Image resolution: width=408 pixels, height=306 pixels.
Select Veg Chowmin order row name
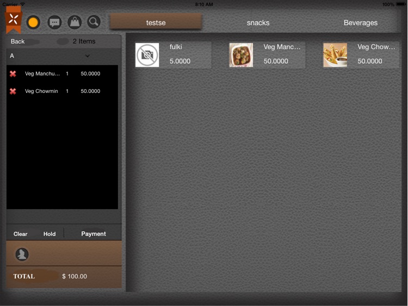(41, 91)
